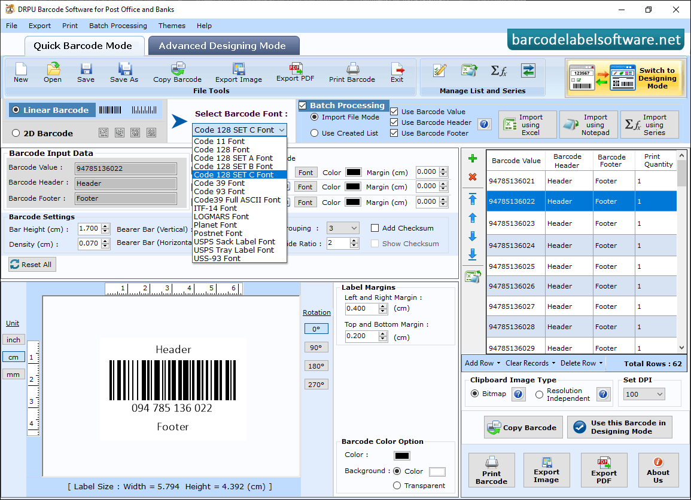Open the grouping dropdown showing 3
Screen dimensions: 691x500
click(x=343, y=228)
